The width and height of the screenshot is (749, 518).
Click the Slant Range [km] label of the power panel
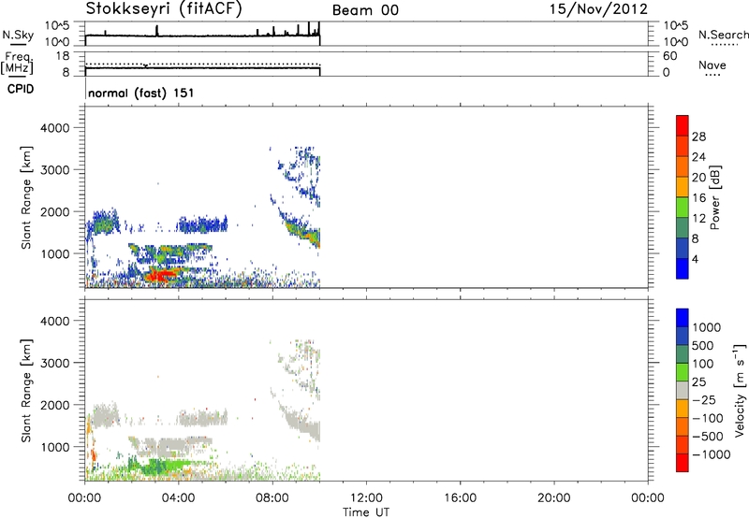coord(26,197)
